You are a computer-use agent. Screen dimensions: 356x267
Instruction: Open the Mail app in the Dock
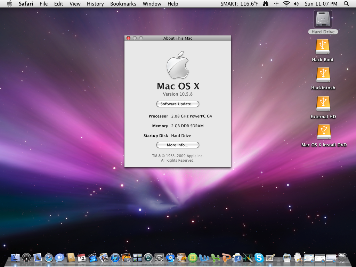point(38,258)
